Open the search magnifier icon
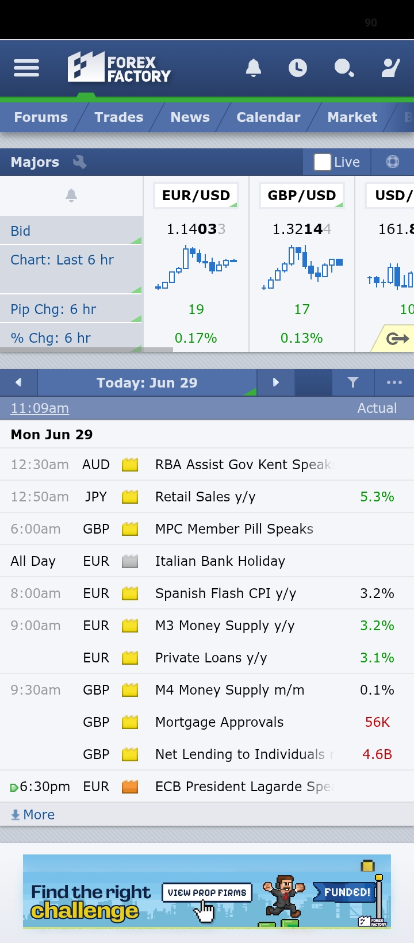 pos(344,68)
